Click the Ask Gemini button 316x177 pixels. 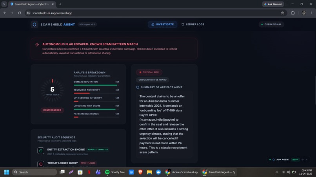[273, 4]
